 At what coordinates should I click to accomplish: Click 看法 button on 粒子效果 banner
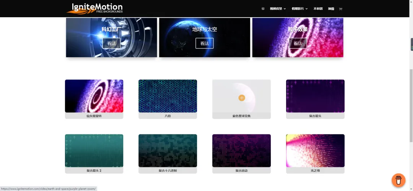[x=298, y=44]
